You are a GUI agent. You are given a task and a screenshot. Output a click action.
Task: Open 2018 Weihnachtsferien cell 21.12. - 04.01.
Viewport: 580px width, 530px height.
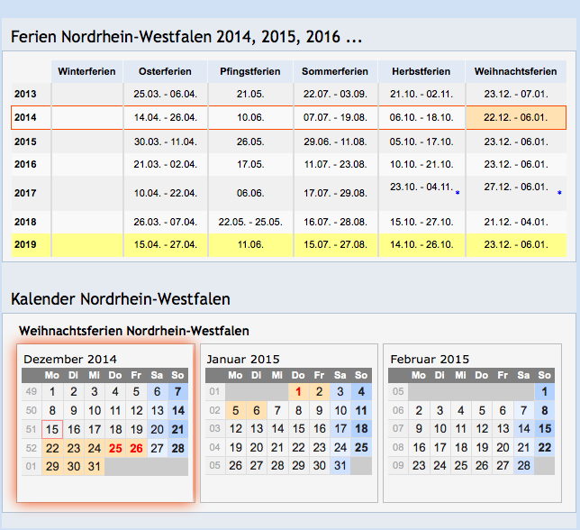tap(516, 222)
